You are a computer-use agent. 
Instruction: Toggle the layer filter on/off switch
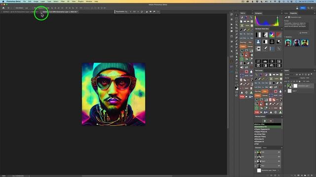[312, 74]
